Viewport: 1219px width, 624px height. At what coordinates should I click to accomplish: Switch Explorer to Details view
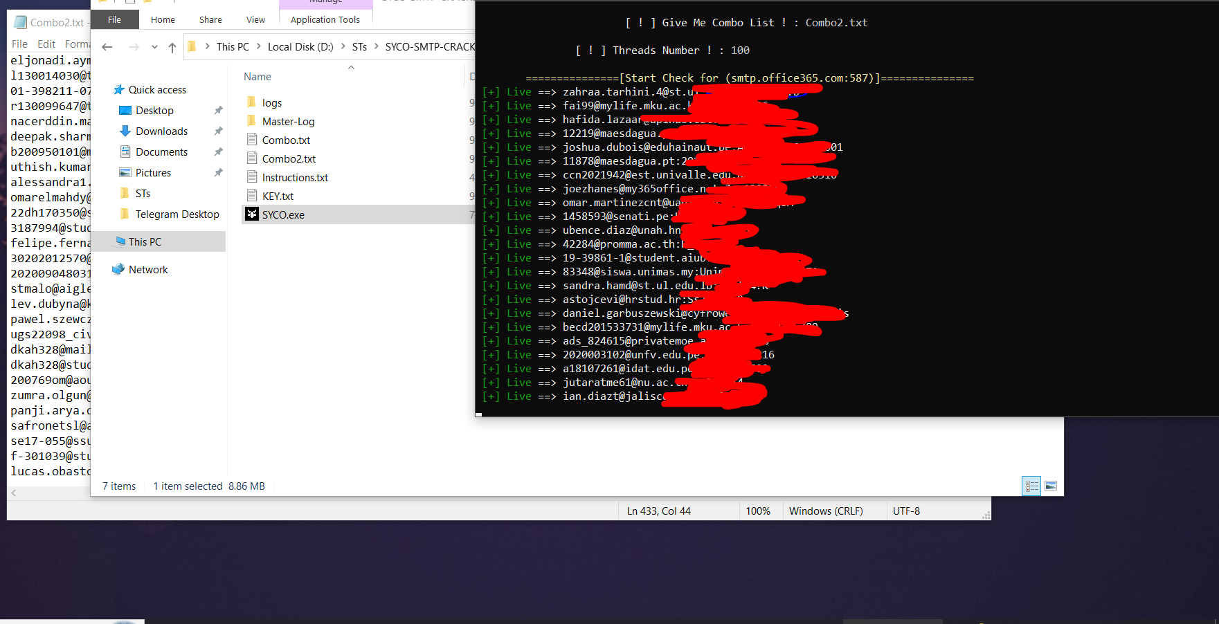1031,486
